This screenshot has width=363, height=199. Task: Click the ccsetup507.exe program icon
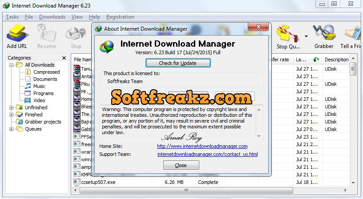pyautogui.click(x=77, y=182)
